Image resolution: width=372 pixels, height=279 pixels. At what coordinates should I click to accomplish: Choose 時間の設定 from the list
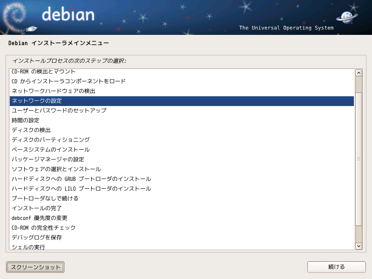(26, 120)
